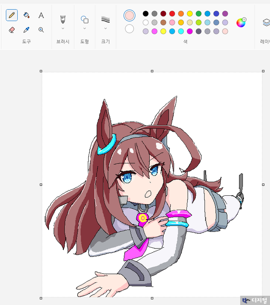Click the '도형' shapes label
This screenshot has width=270, height=305.
[x=85, y=41]
